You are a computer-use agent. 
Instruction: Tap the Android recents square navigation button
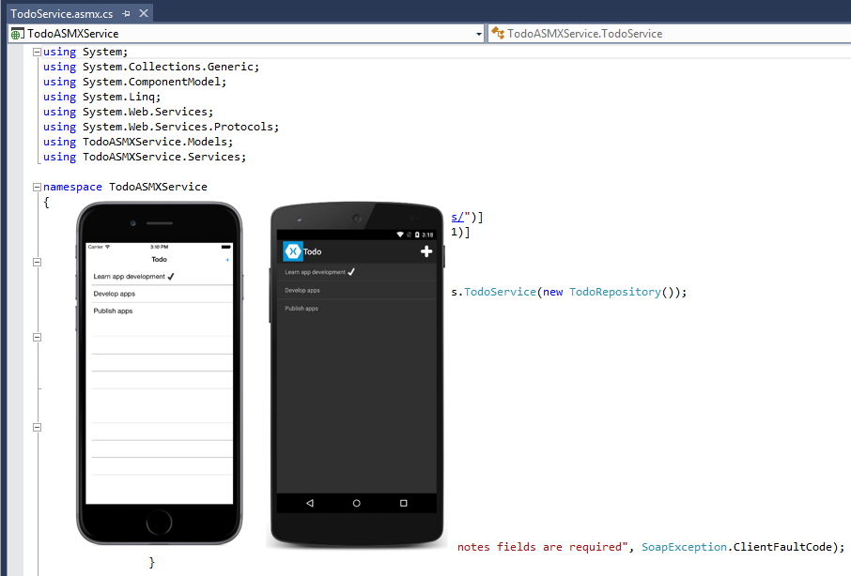coord(403,503)
